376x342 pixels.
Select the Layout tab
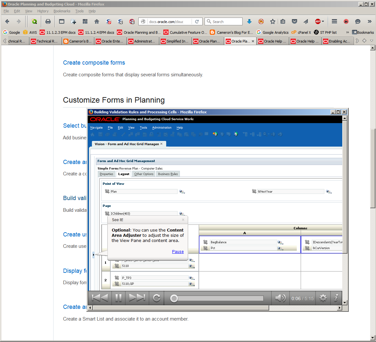point(124,174)
